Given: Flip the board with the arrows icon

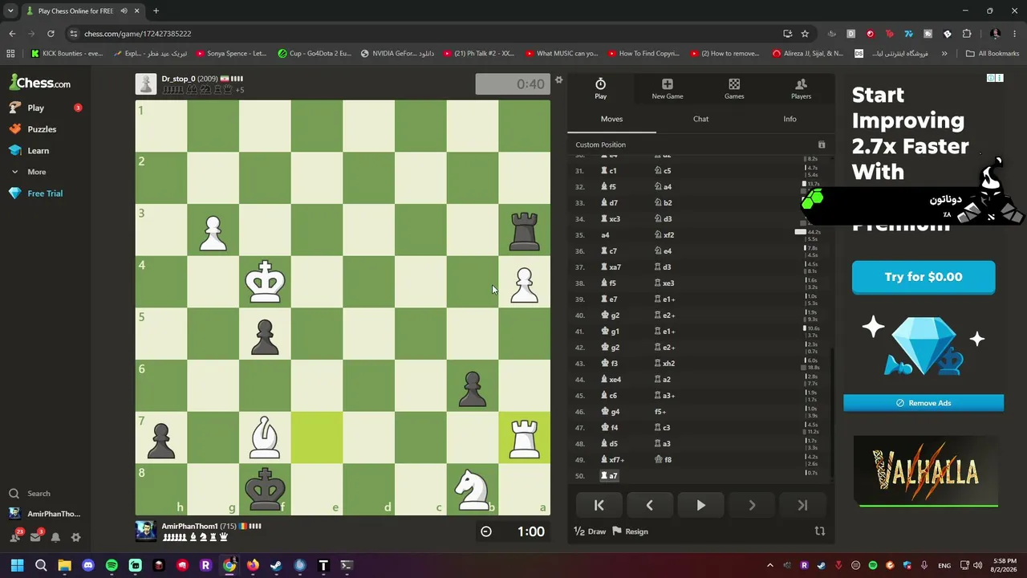Looking at the screenshot, I should tap(819, 531).
